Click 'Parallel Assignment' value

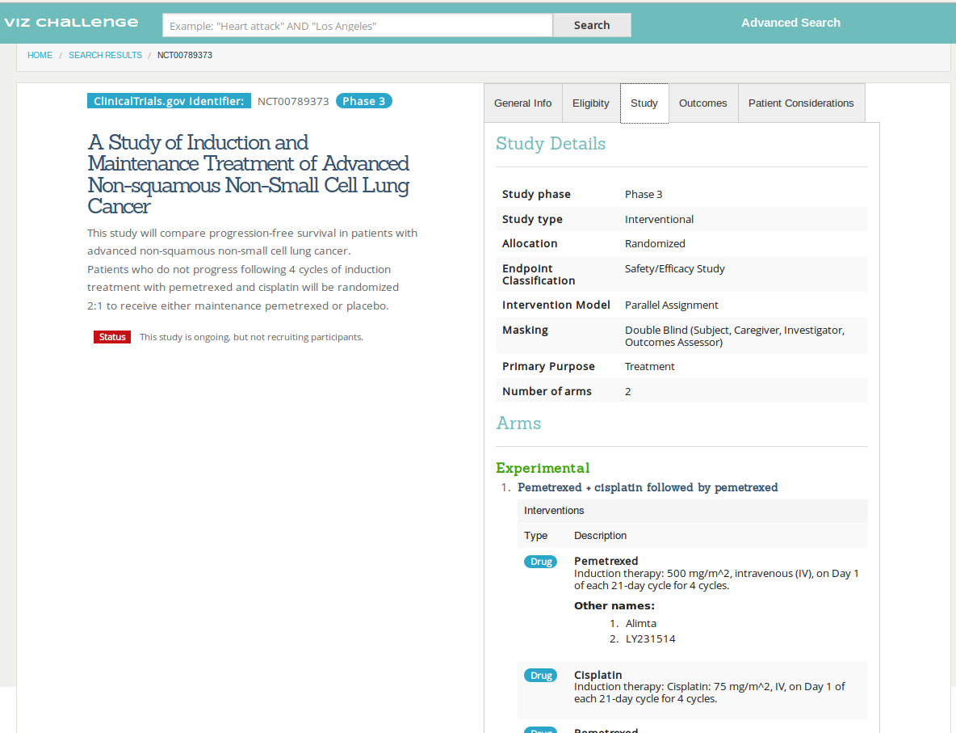tap(671, 305)
